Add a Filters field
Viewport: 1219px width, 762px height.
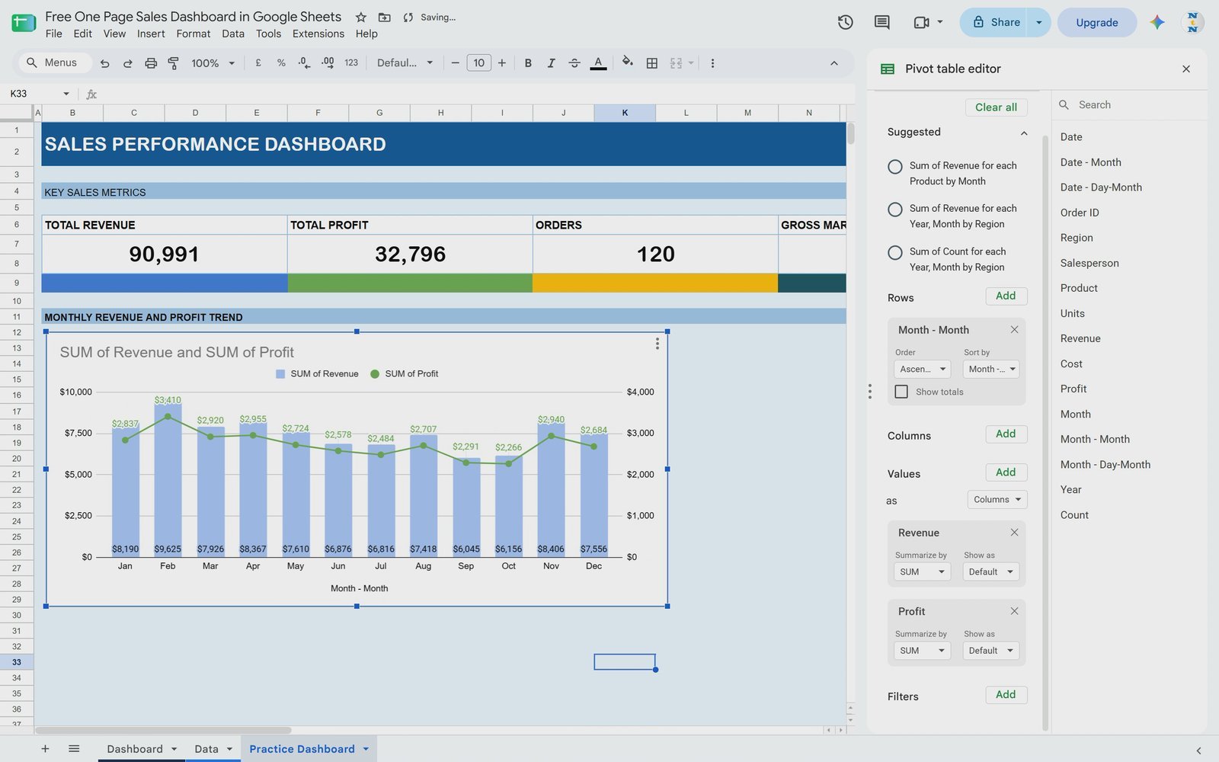click(1006, 694)
